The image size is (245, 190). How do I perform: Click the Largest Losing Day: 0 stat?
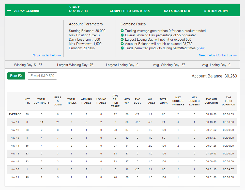(x=122, y=65)
